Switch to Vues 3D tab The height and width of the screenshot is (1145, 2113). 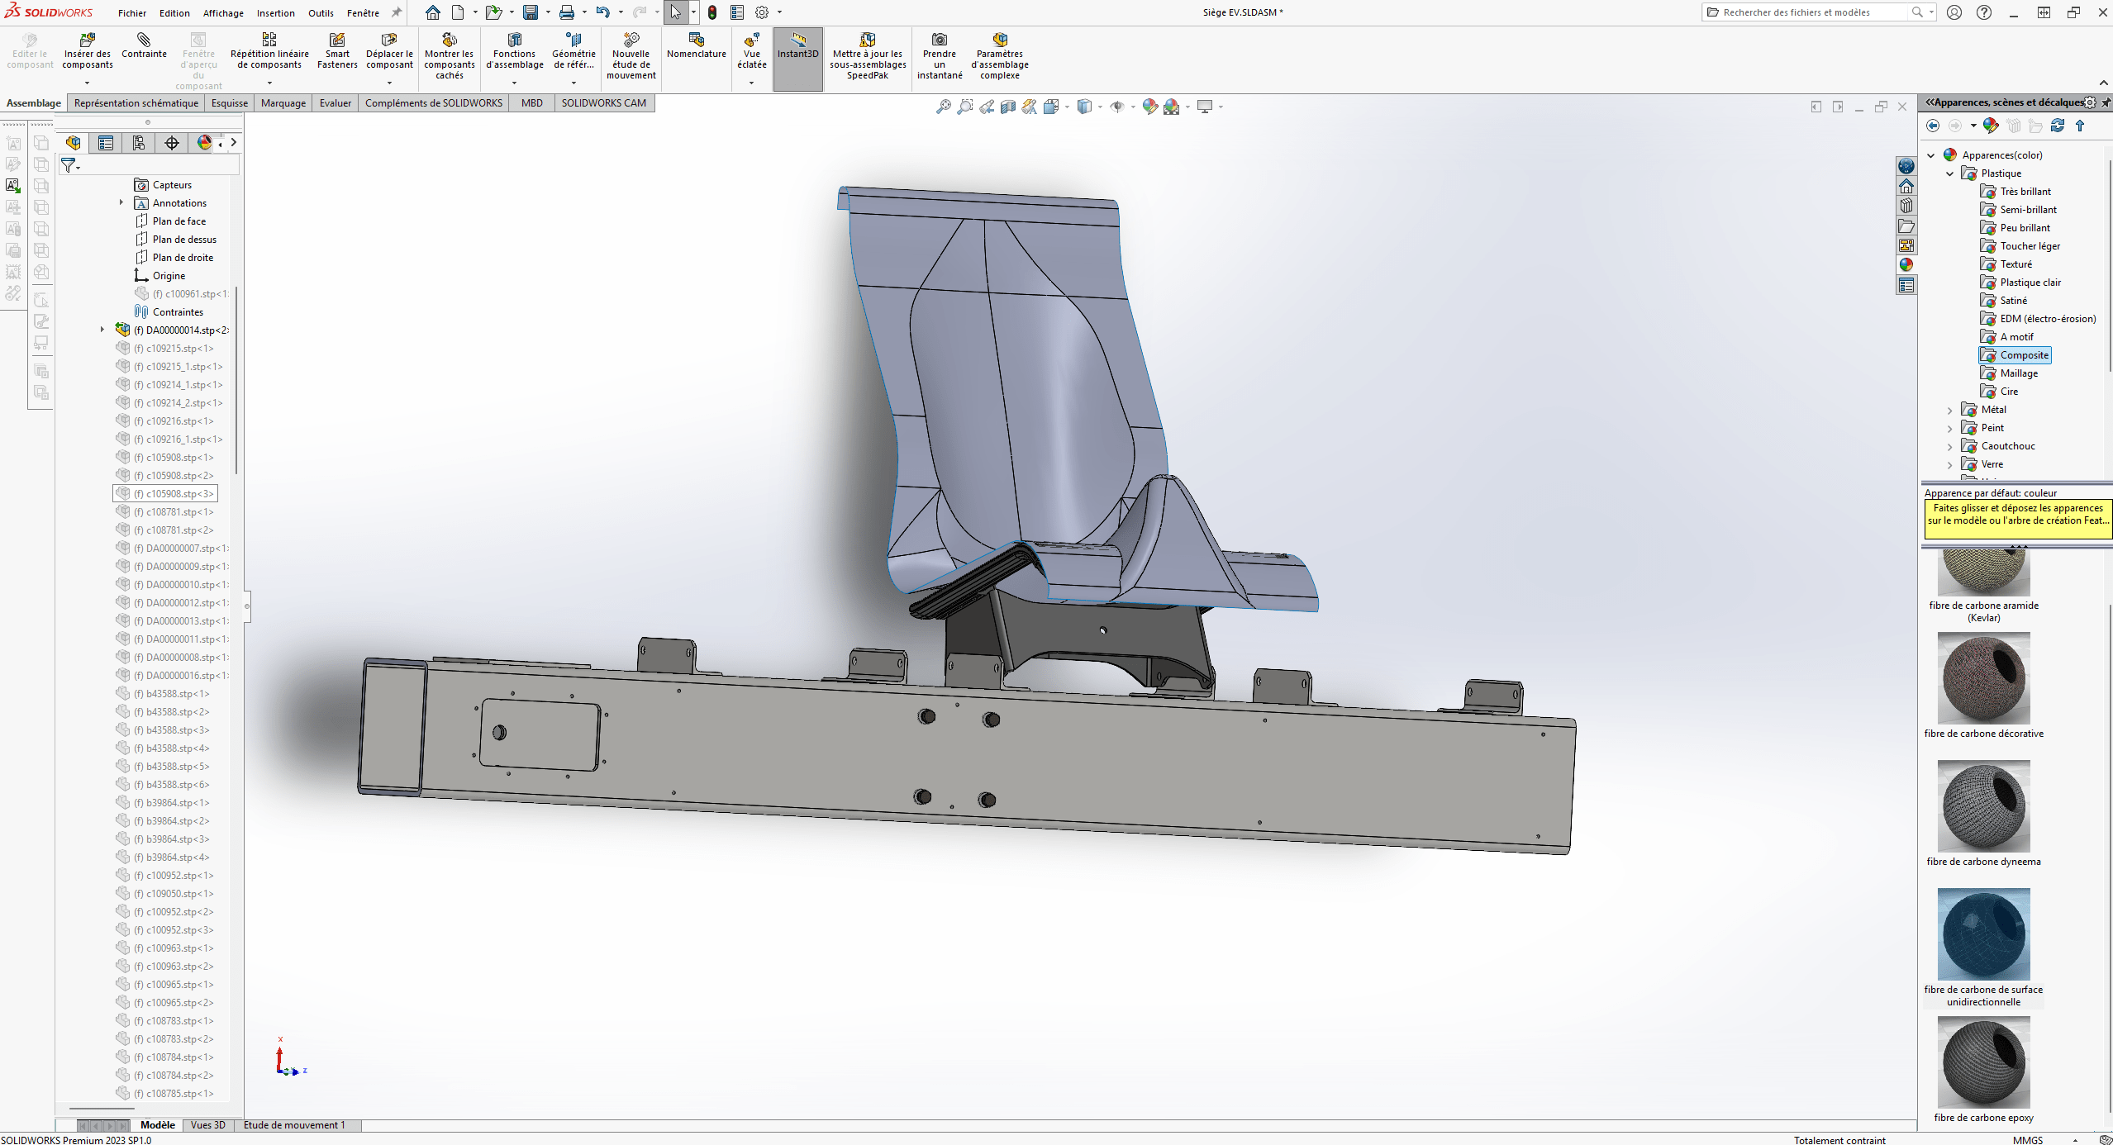click(207, 1125)
